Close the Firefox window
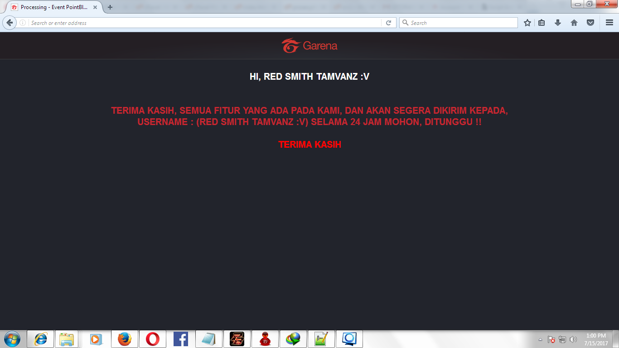This screenshot has height=348, width=619. click(606, 4)
